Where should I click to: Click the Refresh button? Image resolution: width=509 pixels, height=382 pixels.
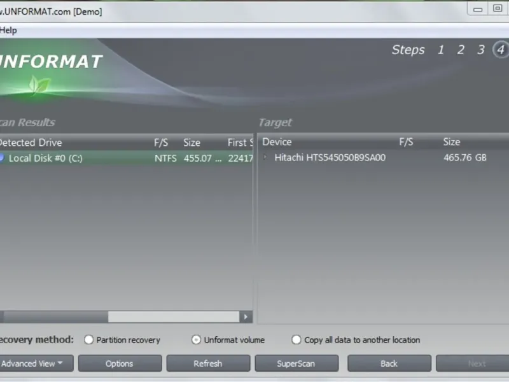[208, 364]
